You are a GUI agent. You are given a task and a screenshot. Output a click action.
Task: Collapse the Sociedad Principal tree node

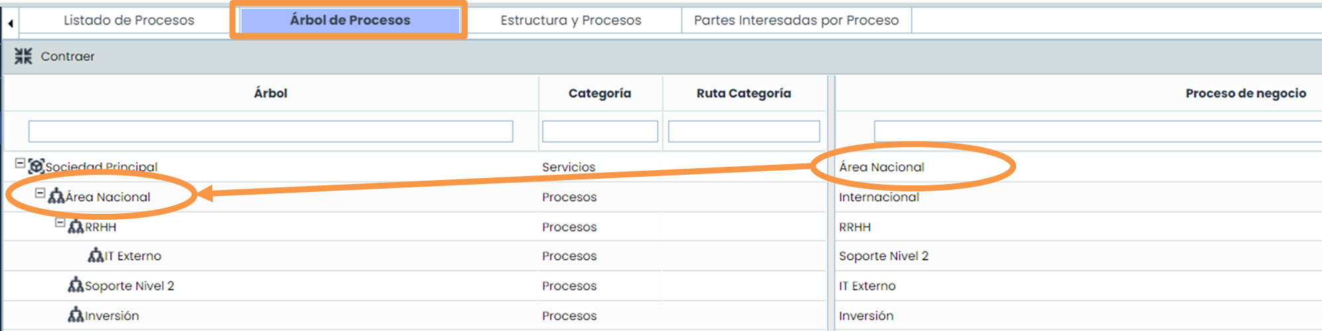pyautogui.click(x=20, y=163)
